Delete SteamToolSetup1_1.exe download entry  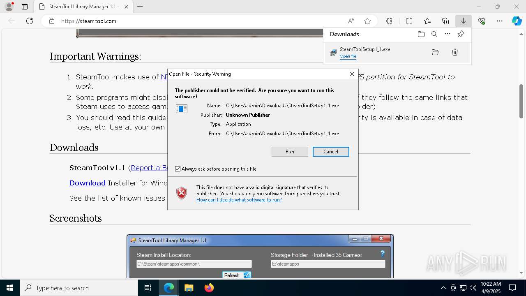[455, 52]
